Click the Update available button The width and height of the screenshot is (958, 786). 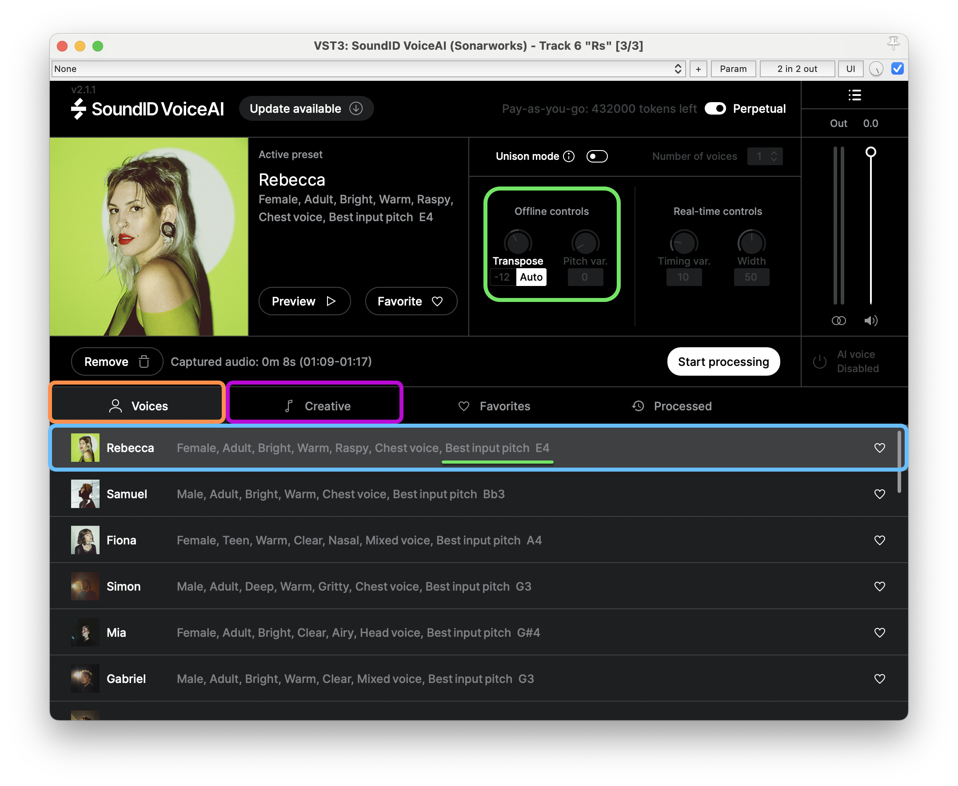pos(306,109)
